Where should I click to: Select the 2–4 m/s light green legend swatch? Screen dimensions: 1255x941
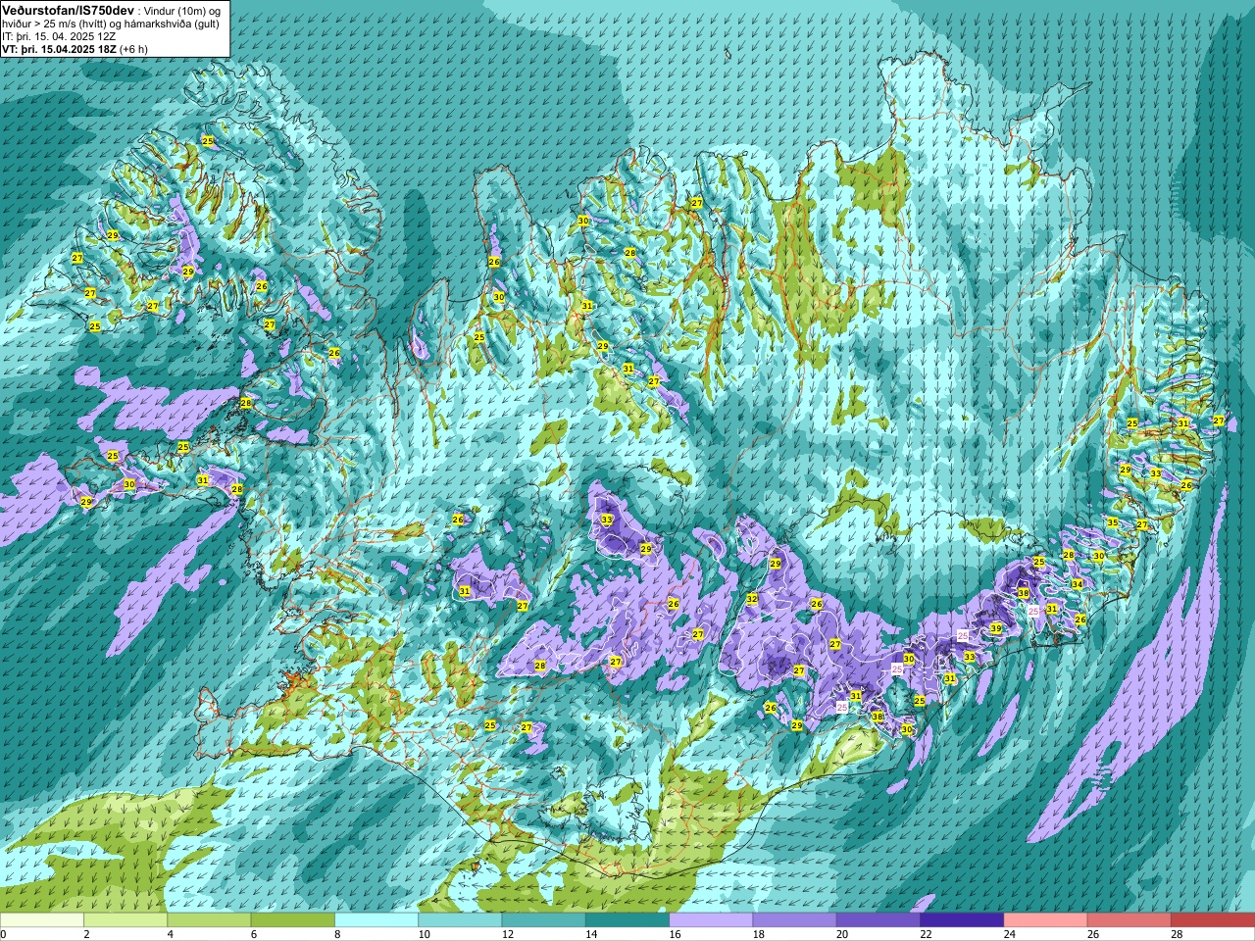coord(125,920)
